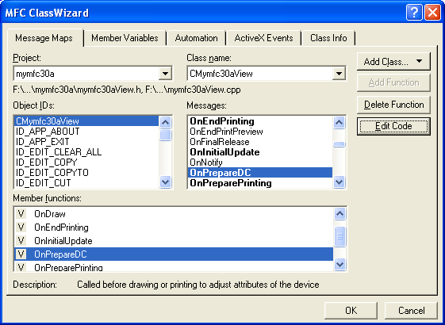
Task: Click the Project combo box field mymfc30a
Action: tap(86, 74)
